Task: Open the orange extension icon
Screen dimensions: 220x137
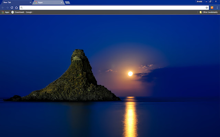Action: tap(212, 8)
